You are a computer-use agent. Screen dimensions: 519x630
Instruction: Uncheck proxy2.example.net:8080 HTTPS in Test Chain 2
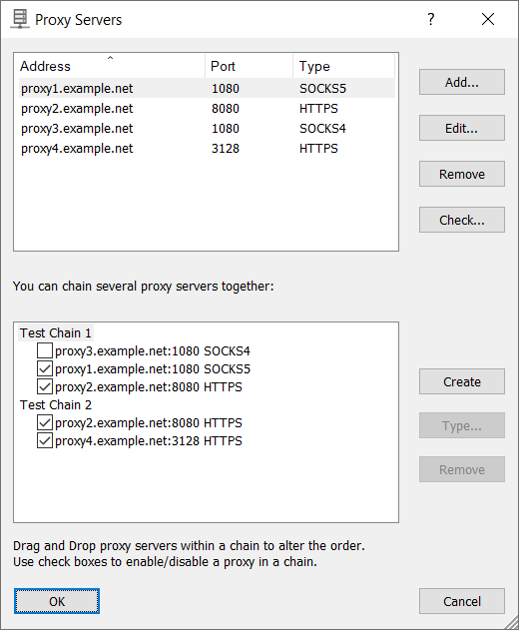pos(45,422)
